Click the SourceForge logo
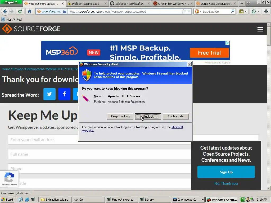Image resolution: width=271 pixels, height=203 pixels. point(31,29)
